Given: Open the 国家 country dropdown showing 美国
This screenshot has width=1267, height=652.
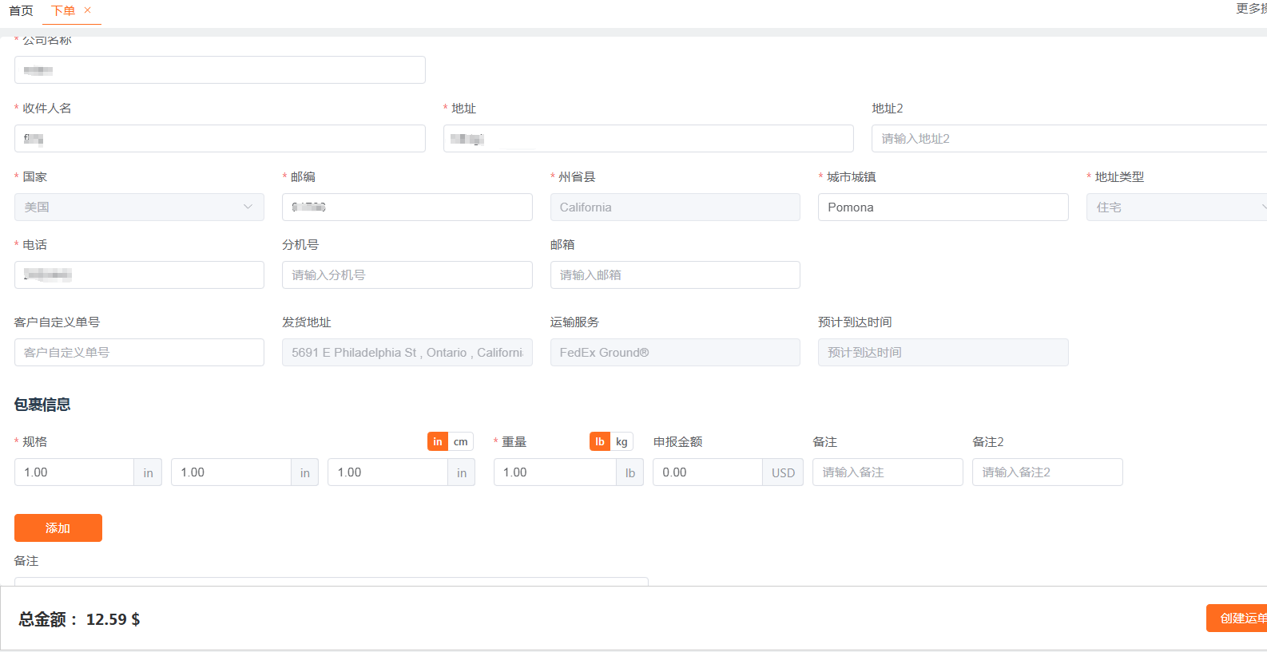Looking at the screenshot, I should 139,207.
